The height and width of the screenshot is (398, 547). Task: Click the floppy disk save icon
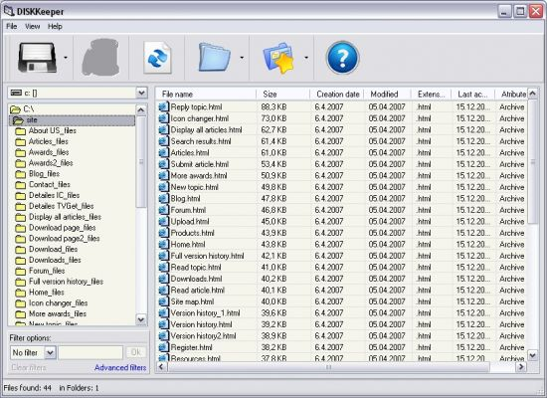coord(37,58)
